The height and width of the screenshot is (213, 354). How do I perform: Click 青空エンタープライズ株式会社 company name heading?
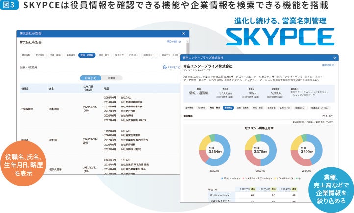coord(208,66)
